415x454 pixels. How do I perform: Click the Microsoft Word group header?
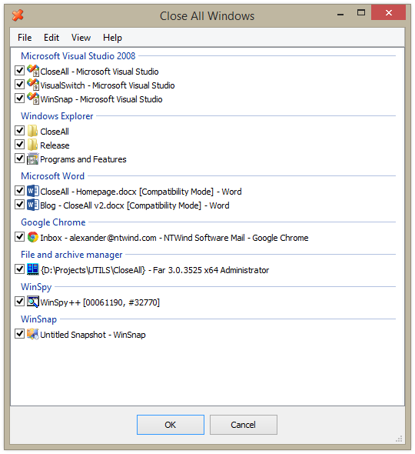(52, 175)
